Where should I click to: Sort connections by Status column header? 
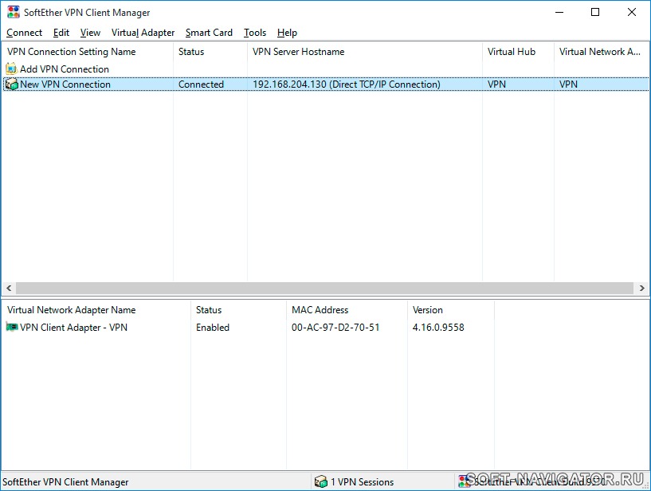click(x=210, y=52)
